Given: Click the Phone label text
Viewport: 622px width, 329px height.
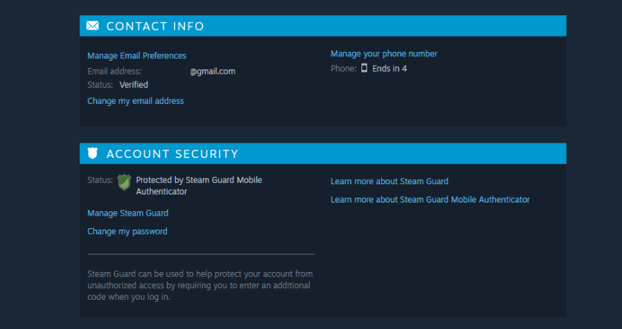Looking at the screenshot, I should 343,69.
